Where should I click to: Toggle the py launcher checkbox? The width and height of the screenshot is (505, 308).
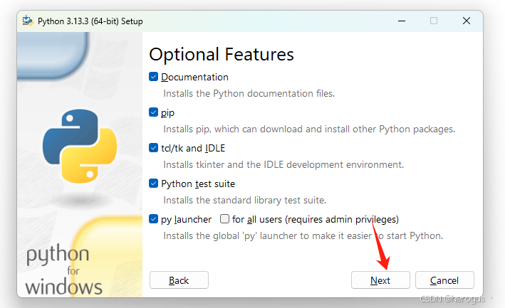pos(153,219)
